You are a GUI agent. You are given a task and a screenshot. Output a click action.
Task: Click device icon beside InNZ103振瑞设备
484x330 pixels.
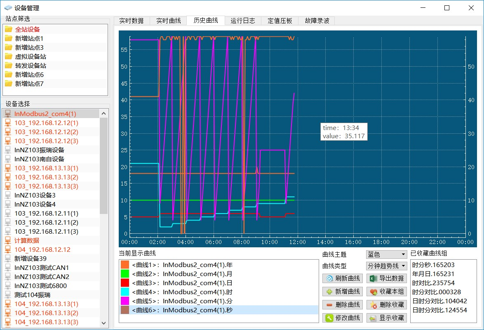(x=8, y=150)
